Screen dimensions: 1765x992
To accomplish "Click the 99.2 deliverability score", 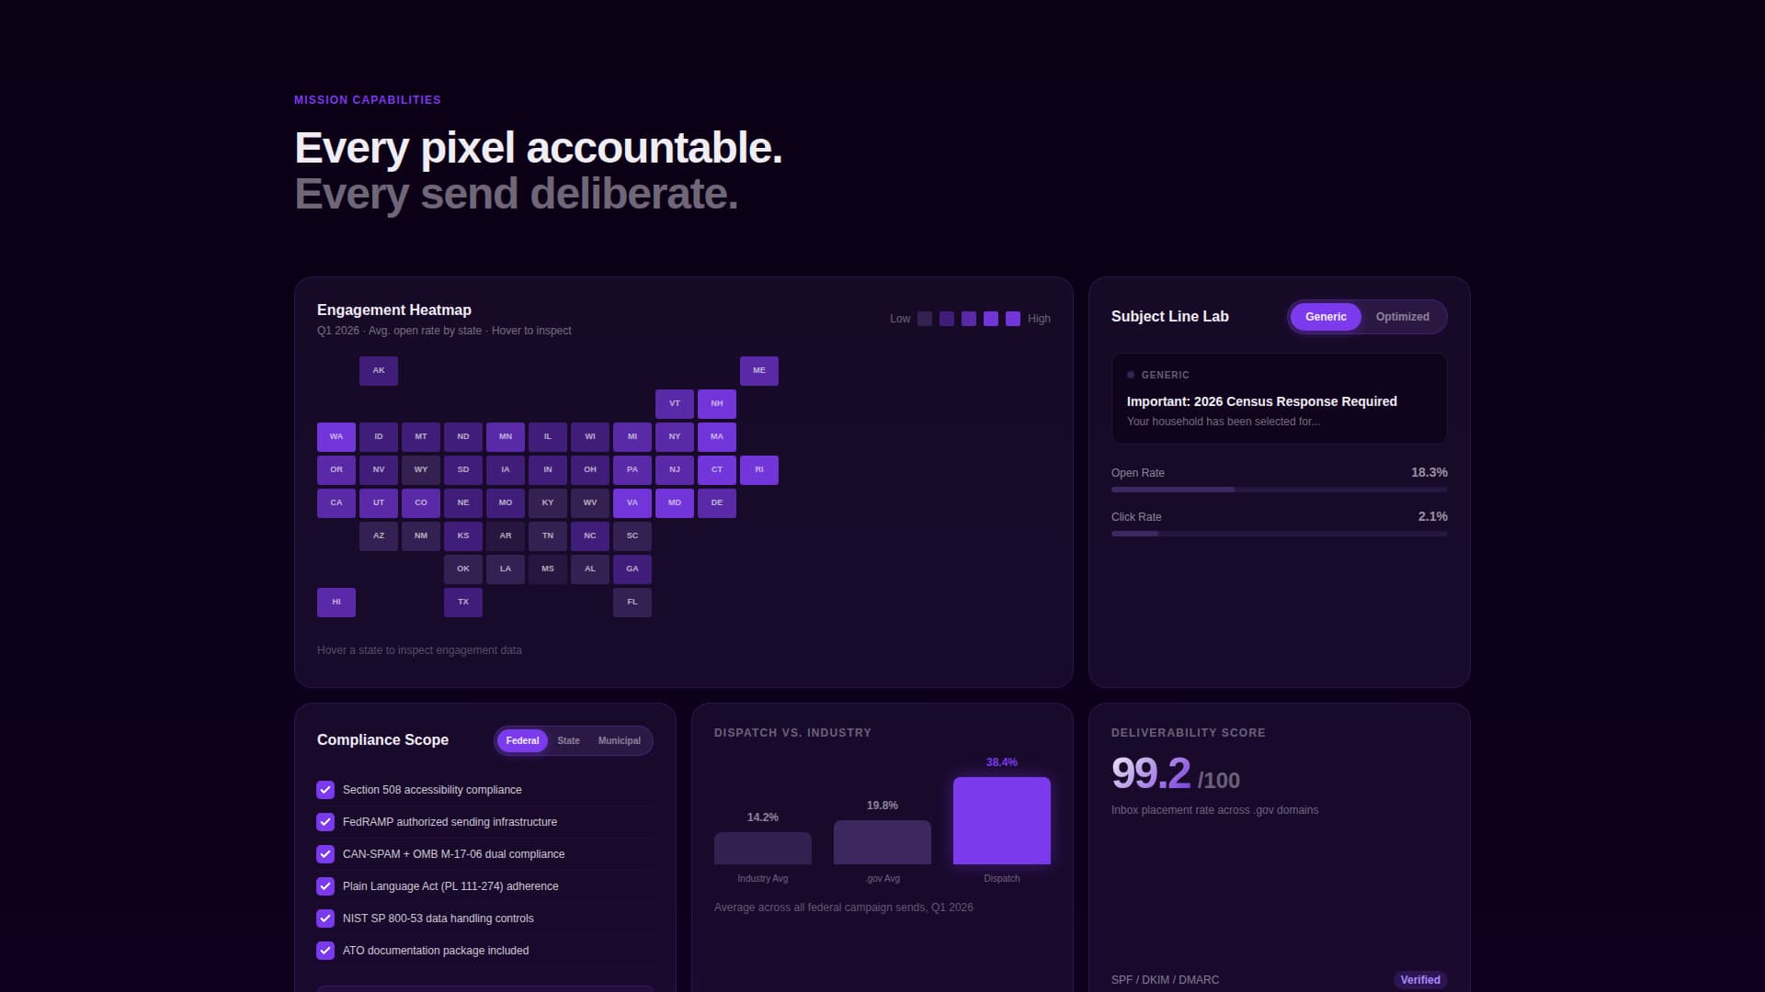I will click(1151, 773).
